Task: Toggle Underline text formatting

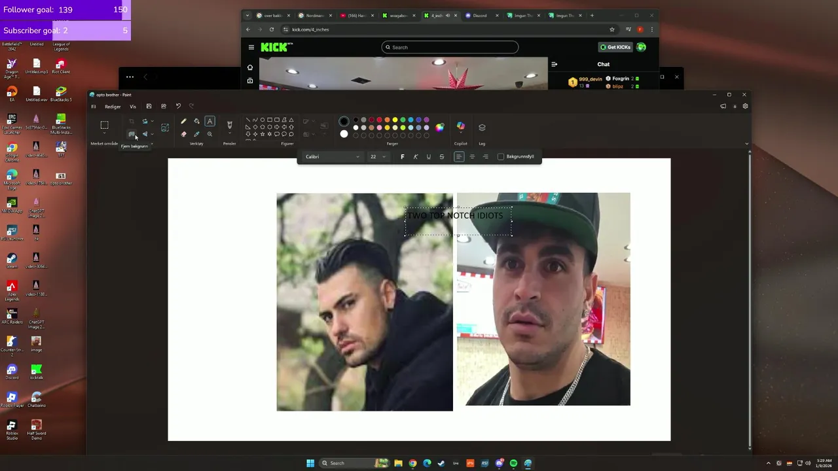Action: (x=428, y=156)
